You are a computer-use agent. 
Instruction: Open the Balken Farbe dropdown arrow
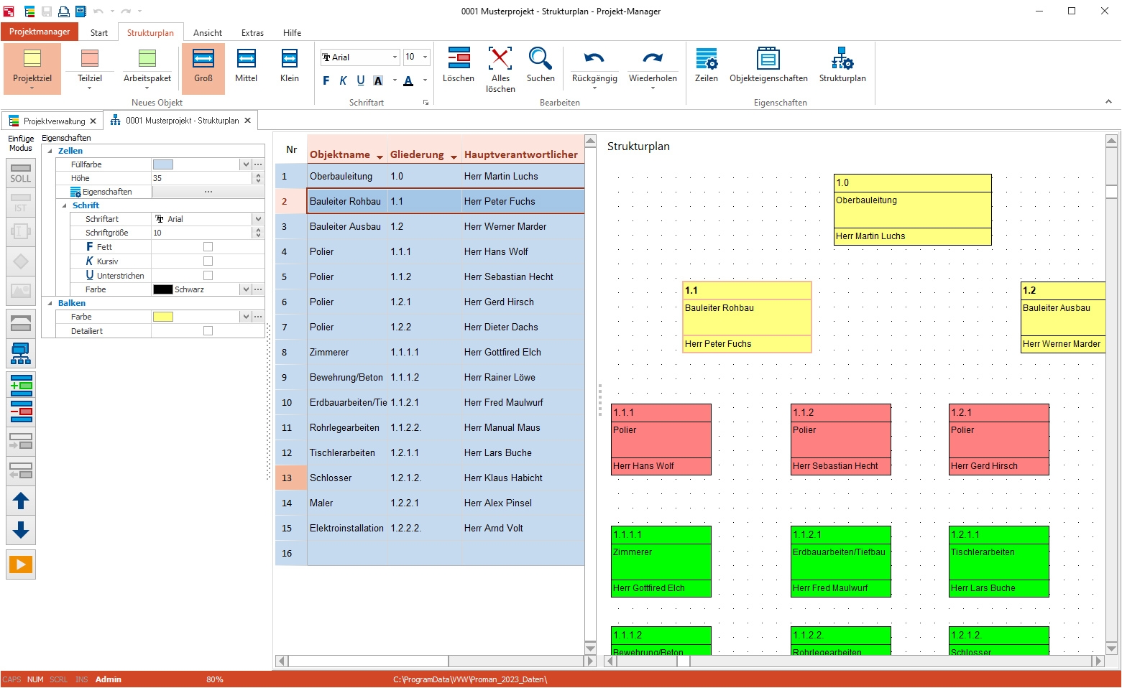coord(246,317)
